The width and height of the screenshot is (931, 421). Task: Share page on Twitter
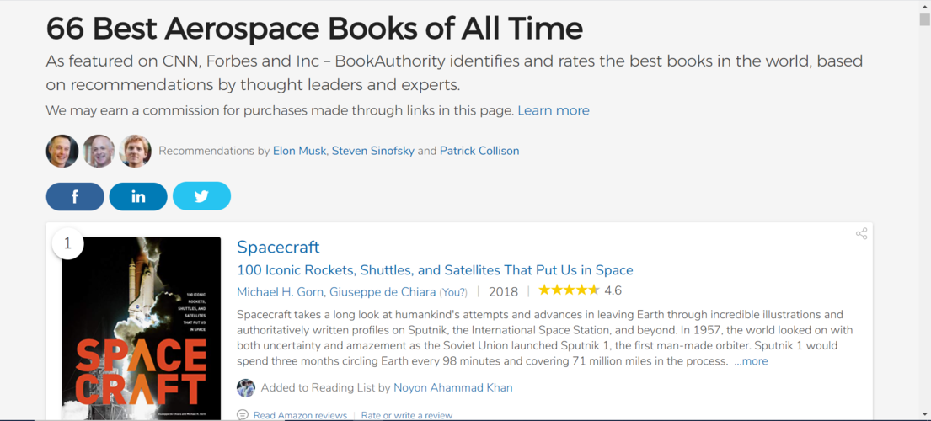coord(202,197)
